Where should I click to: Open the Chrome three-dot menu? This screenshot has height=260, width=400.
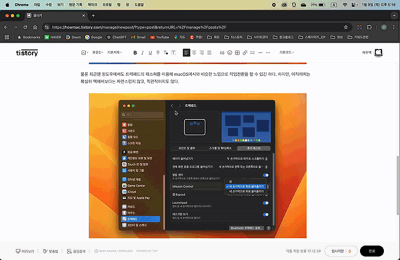click(393, 27)
